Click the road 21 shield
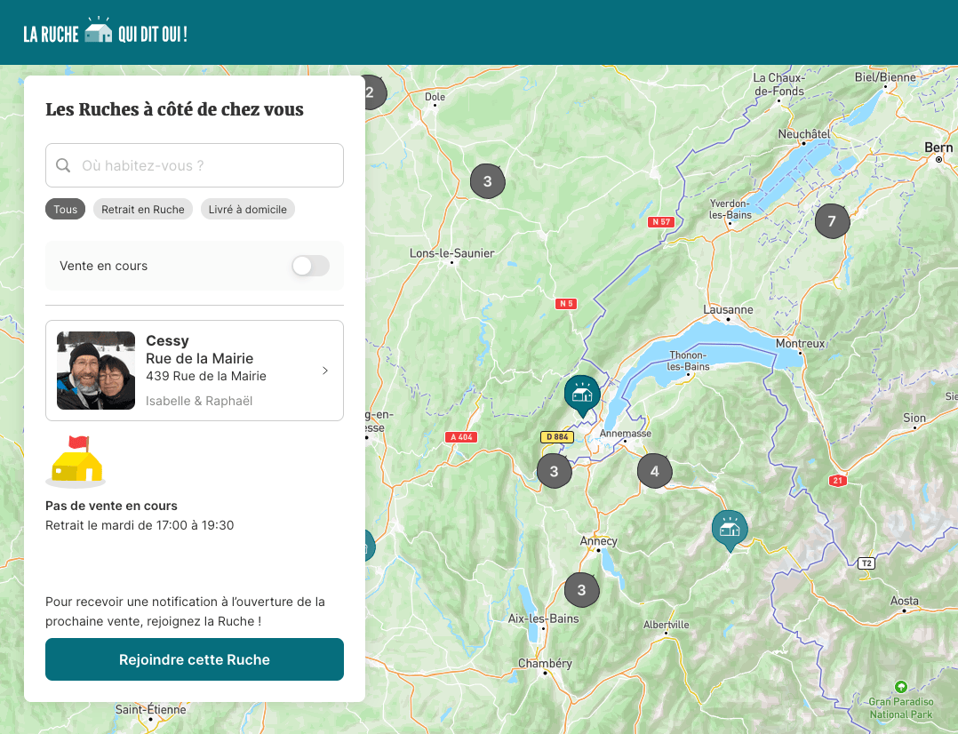The image size is (958, 734). (x=838, y=481)
